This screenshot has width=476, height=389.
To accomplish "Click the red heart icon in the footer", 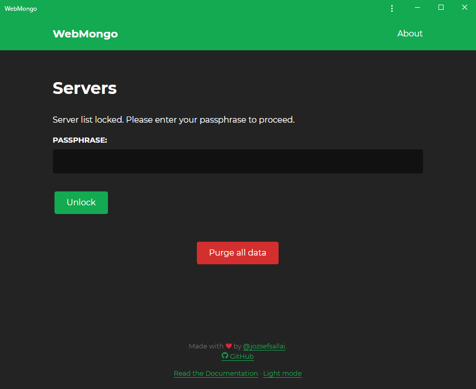I will pyautogui.click(x=230, y=345).
